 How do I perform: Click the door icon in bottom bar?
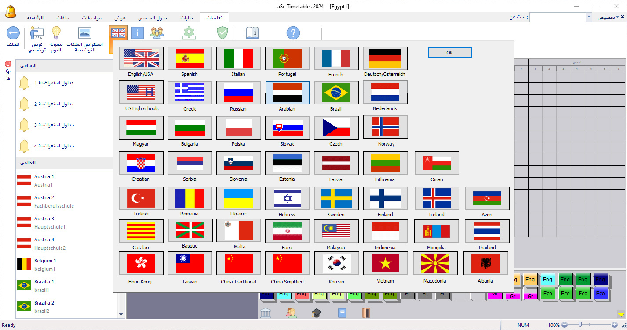[366, 313]
